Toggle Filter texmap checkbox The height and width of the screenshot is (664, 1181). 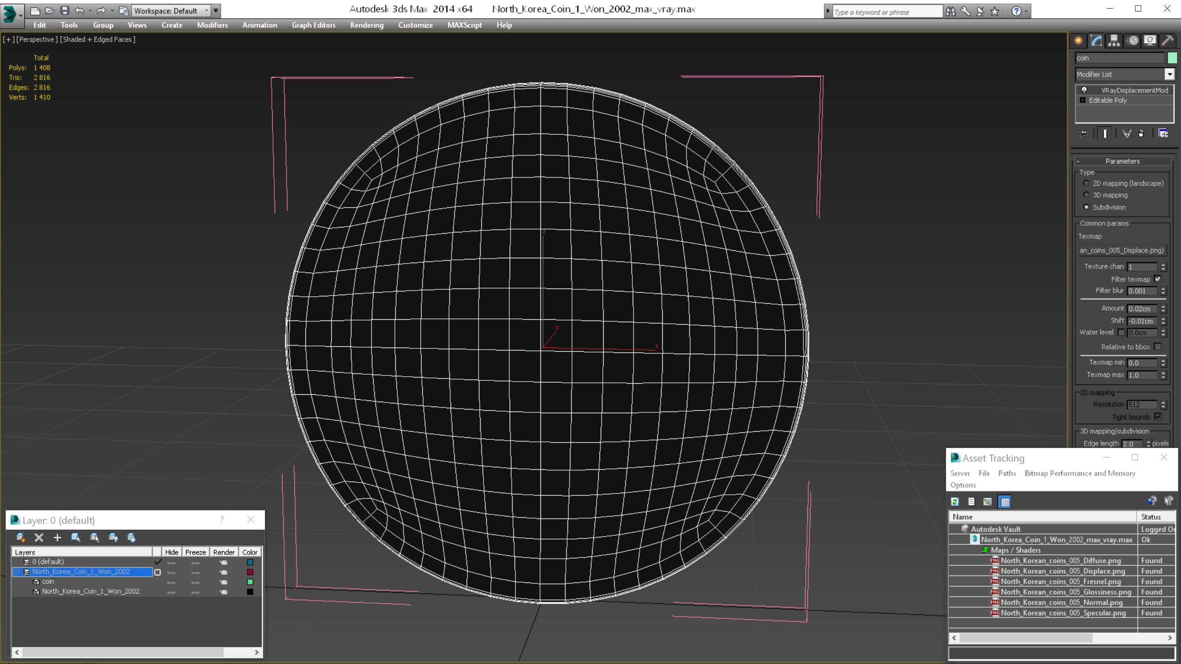1158,279
